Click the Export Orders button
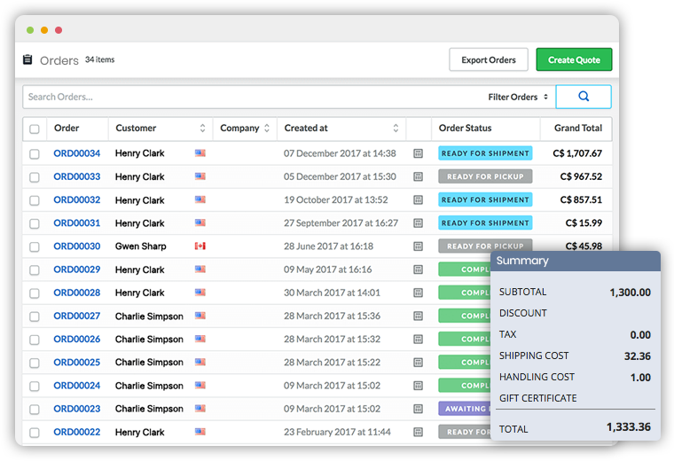Screen dimensions: 674x461 [x=489, y=59]
